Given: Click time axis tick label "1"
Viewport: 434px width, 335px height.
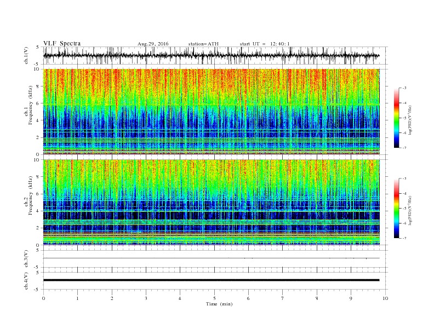Looking at the screenshot, I should 77,298.
